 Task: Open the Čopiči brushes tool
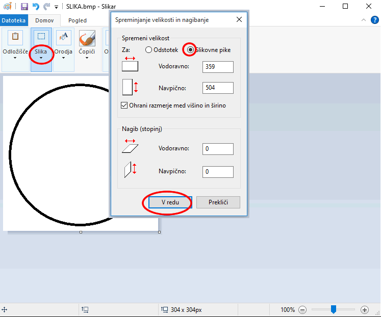[87, 43]
